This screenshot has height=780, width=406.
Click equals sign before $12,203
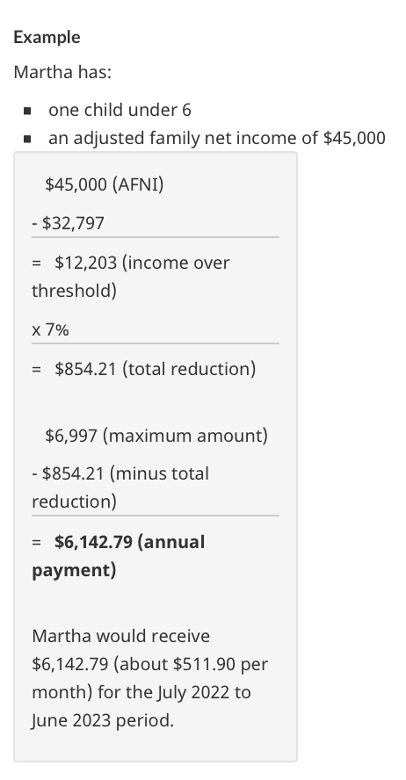click(36, 263)
